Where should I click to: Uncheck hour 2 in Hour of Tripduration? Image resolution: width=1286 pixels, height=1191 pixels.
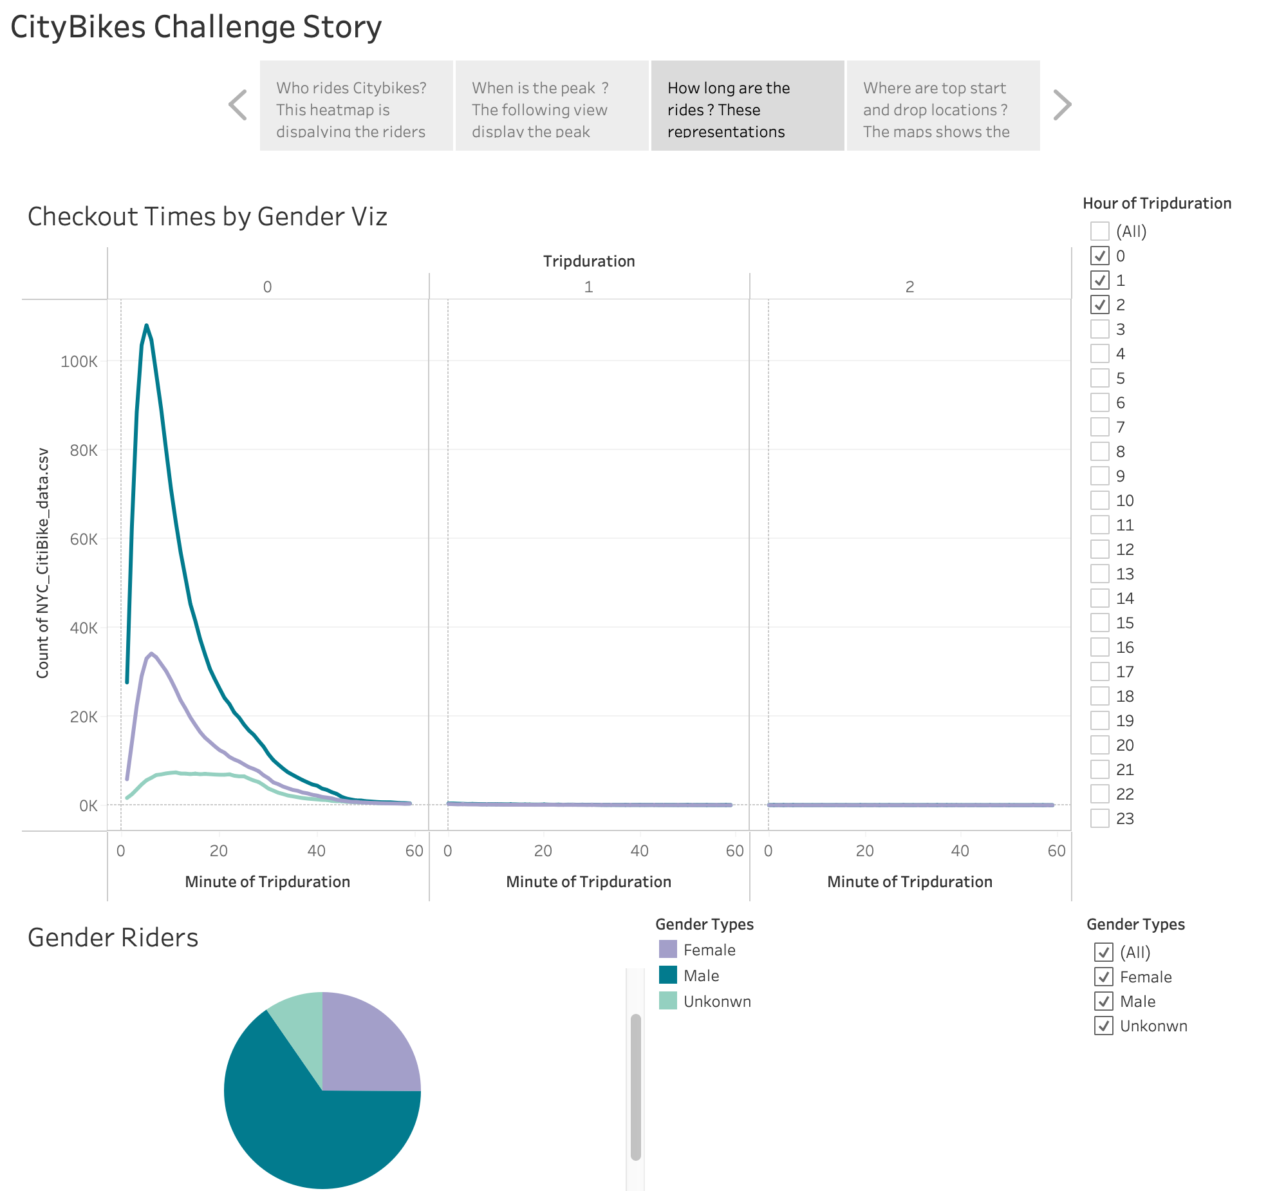point(1100,305)
